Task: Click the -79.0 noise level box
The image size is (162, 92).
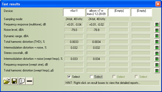Action: (x=74, y=30)
